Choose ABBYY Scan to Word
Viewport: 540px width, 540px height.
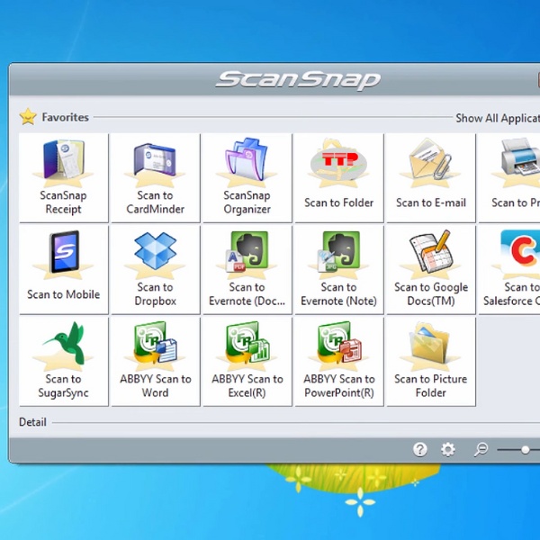point(155,361)
